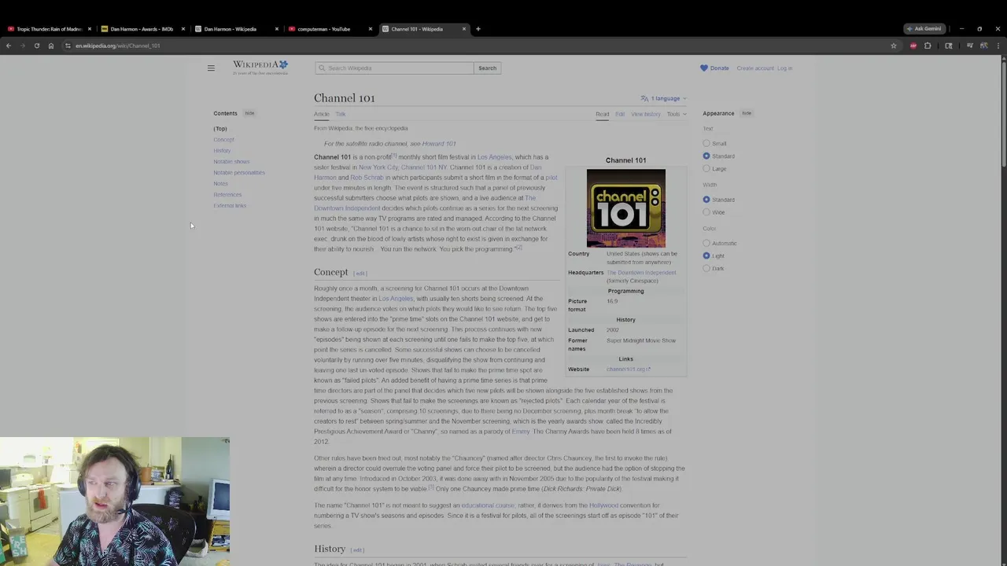This screenshot has width=1007, height=566.
Task: Open the Howard 101 hatnote link
Action: (x=439, y=144)
